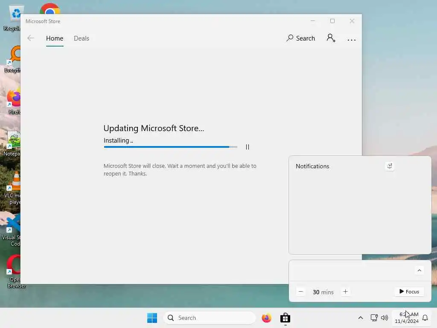Select the Google Chrome desktop icon
This screenshot has width=437, height=328.
point(50,9)
